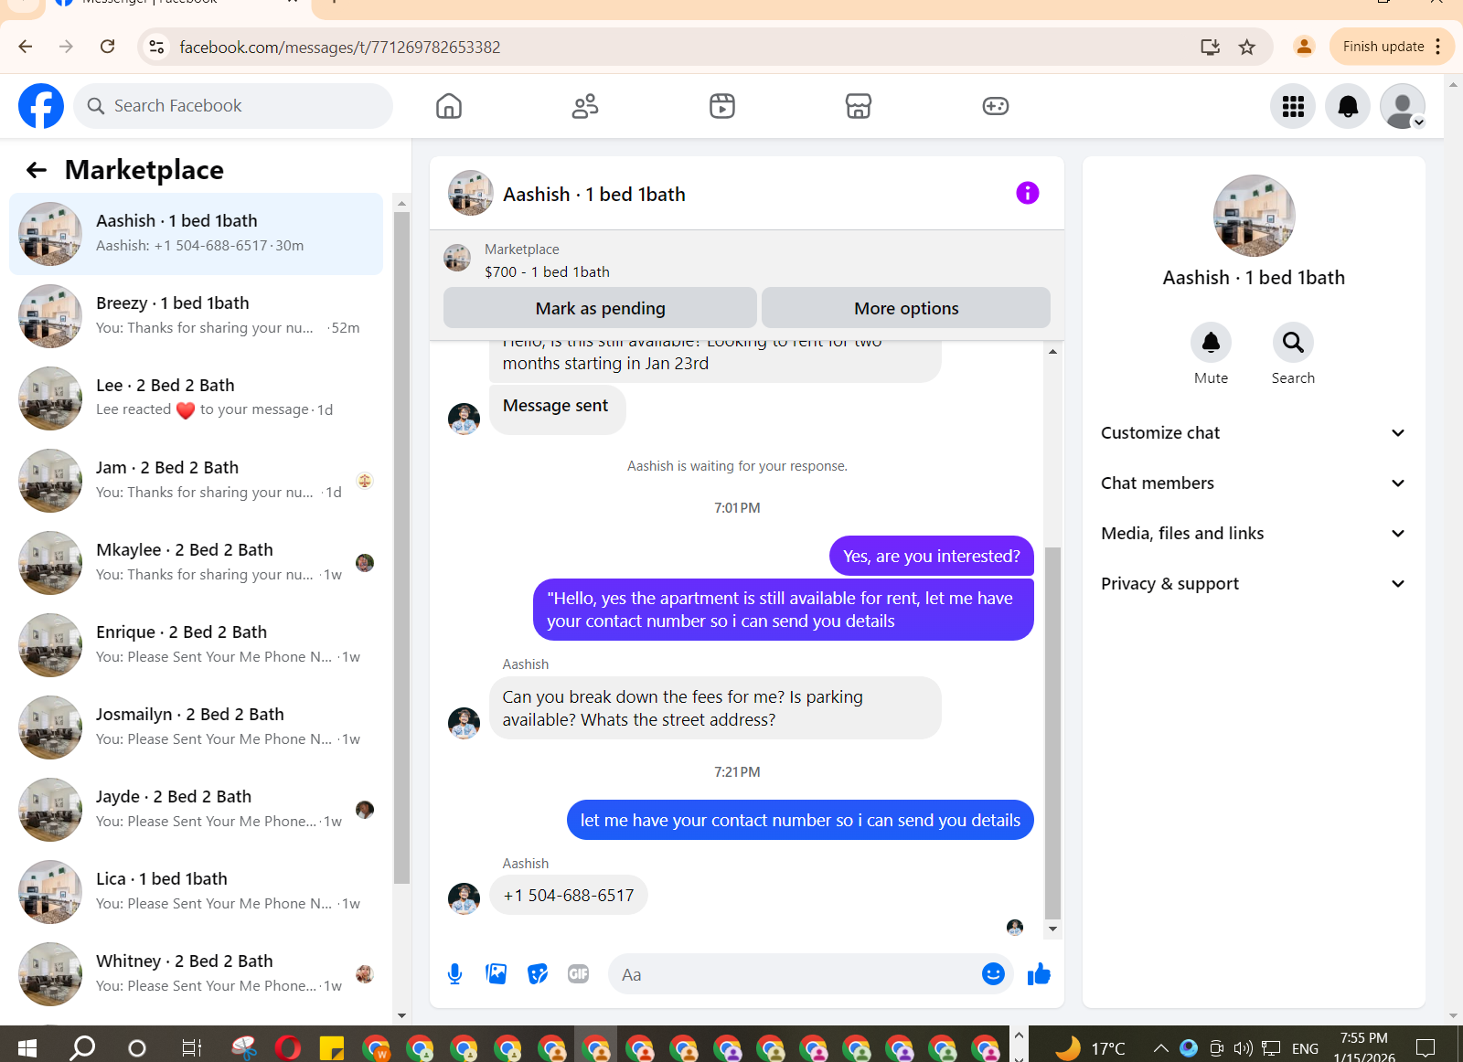Open Jam · 2 Bed 2 Bath conversation

click(196, 481)
